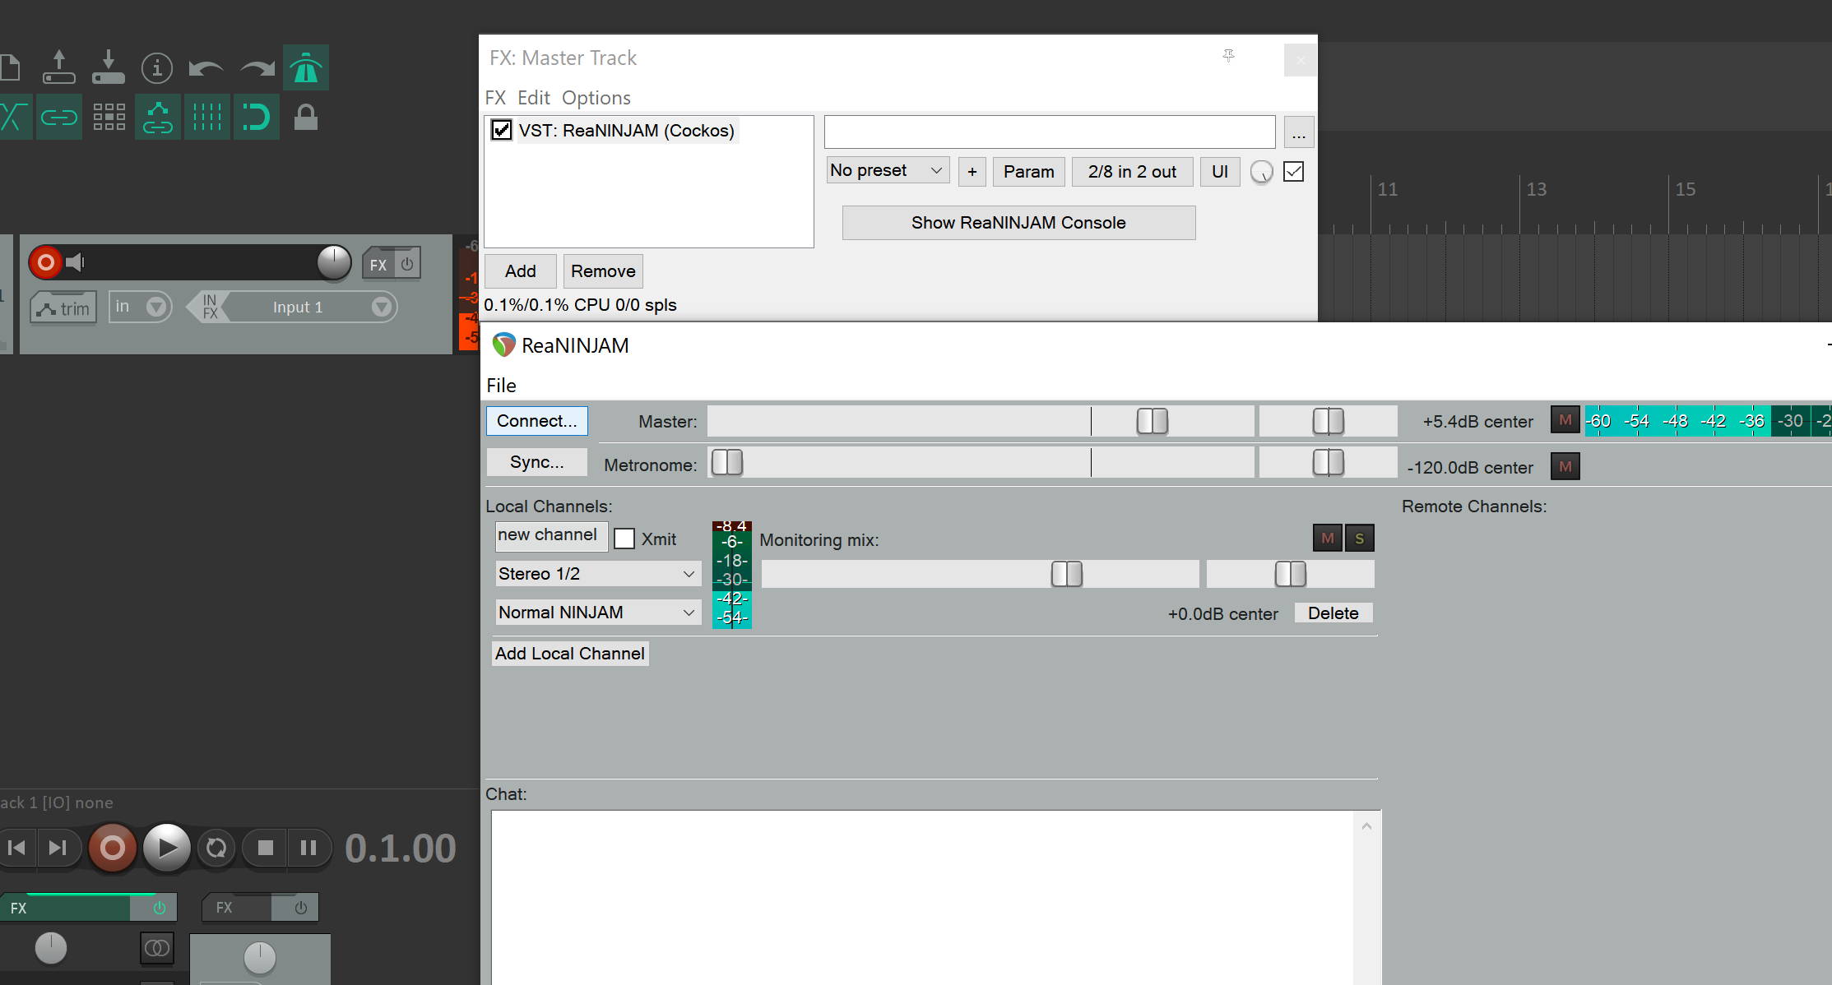
Task: Open the Stereo 1/2 input dropdown
Action: pyautogui.click(x=597, y=574)
